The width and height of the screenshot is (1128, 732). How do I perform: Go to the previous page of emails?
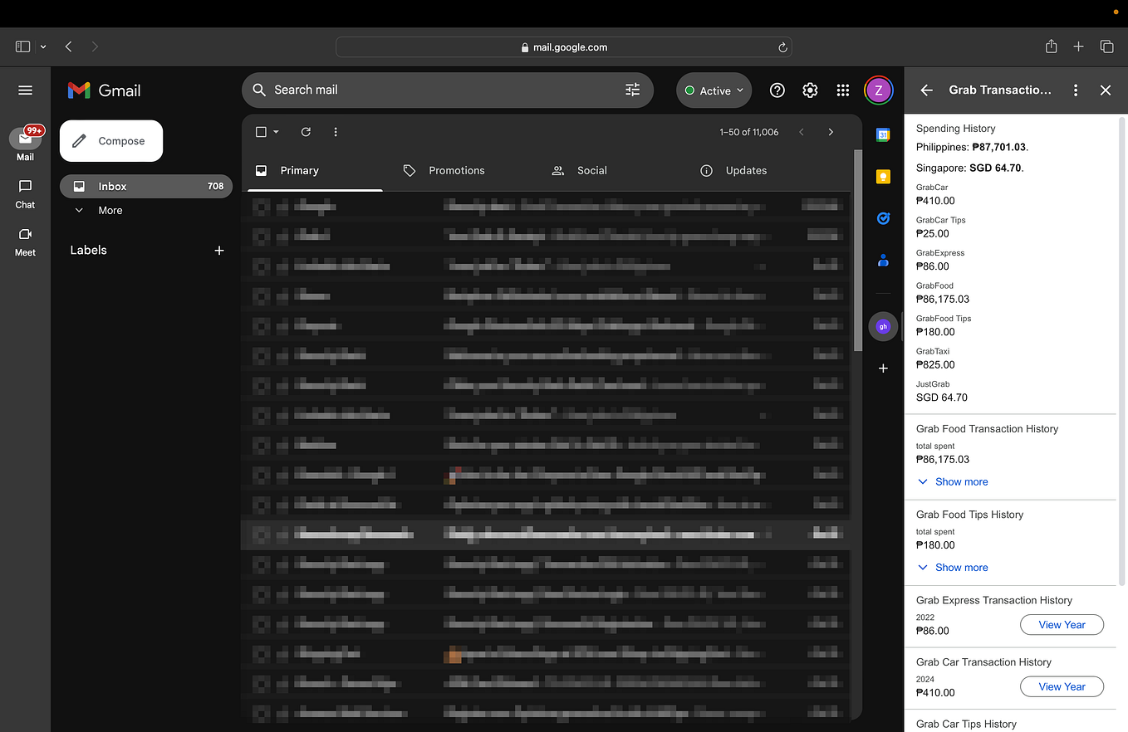tap(802, 132)
